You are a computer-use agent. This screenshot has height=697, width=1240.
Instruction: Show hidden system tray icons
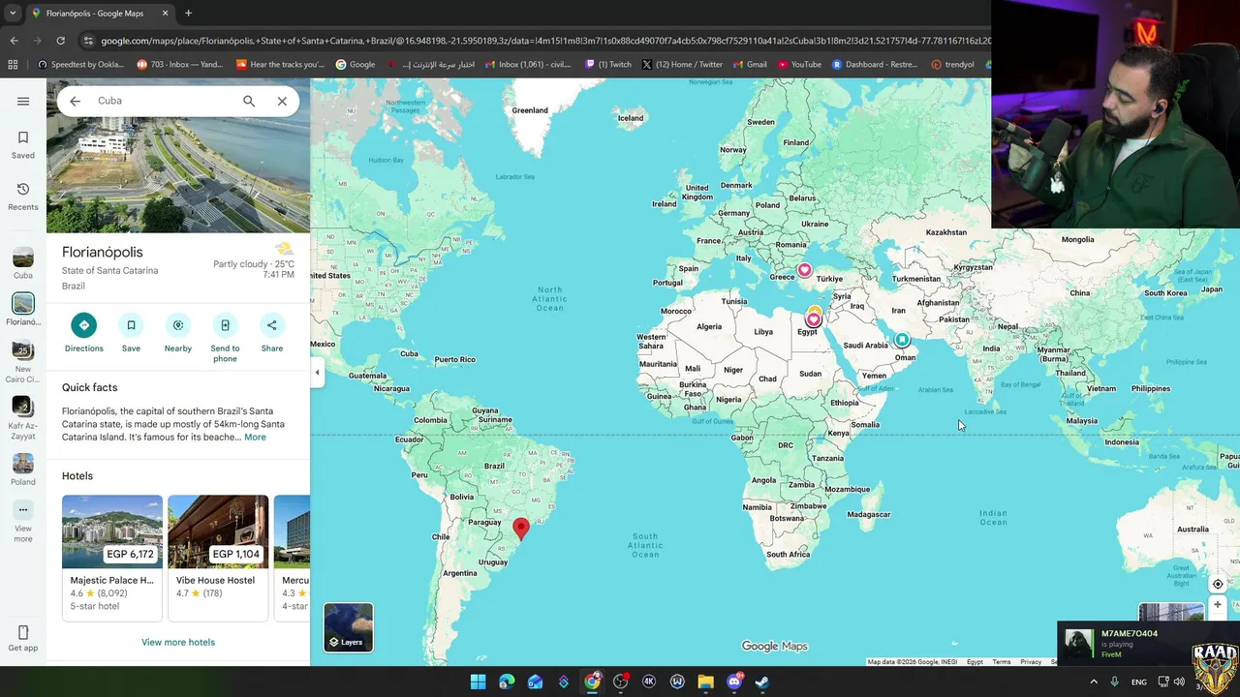coord(1094,682)
